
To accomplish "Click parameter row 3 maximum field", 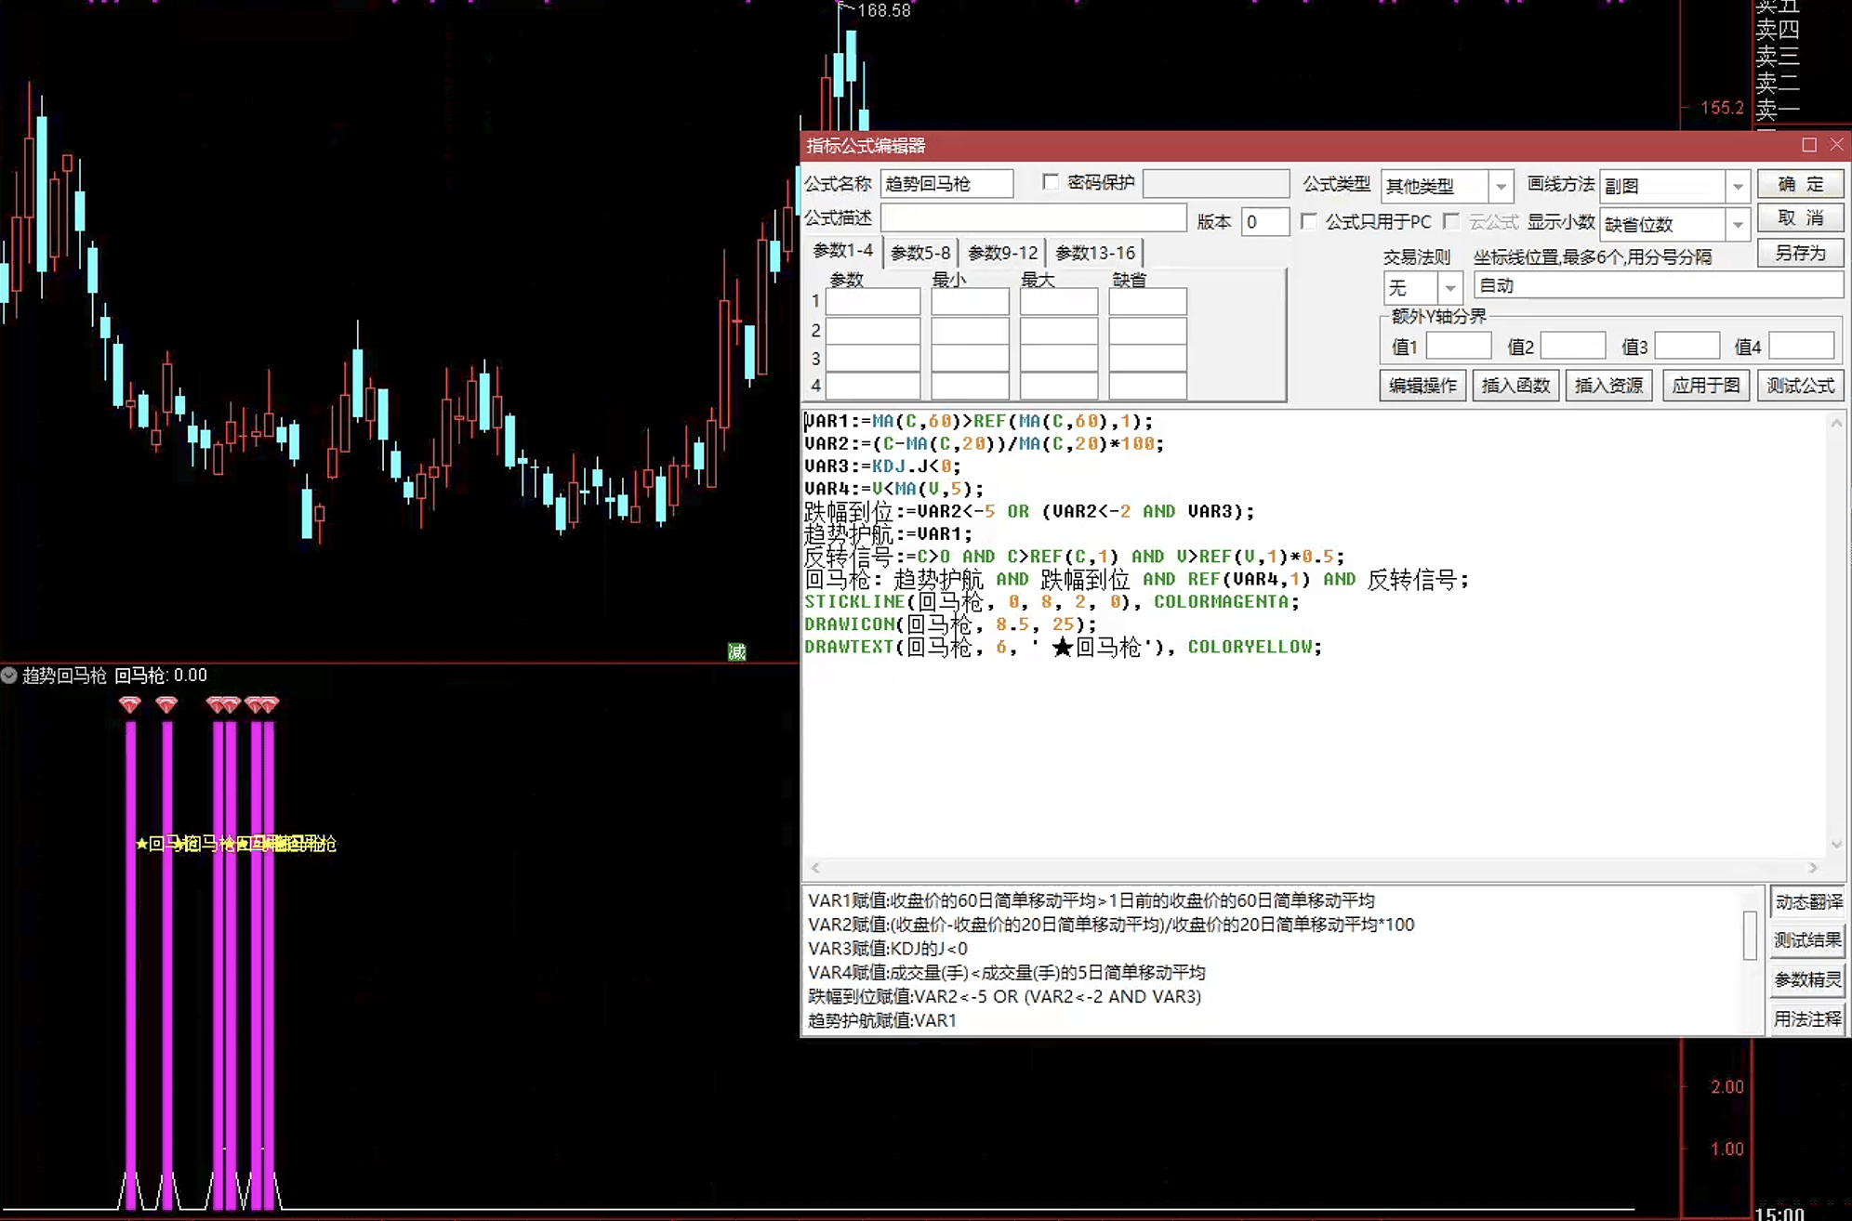I will [1059, 359].
